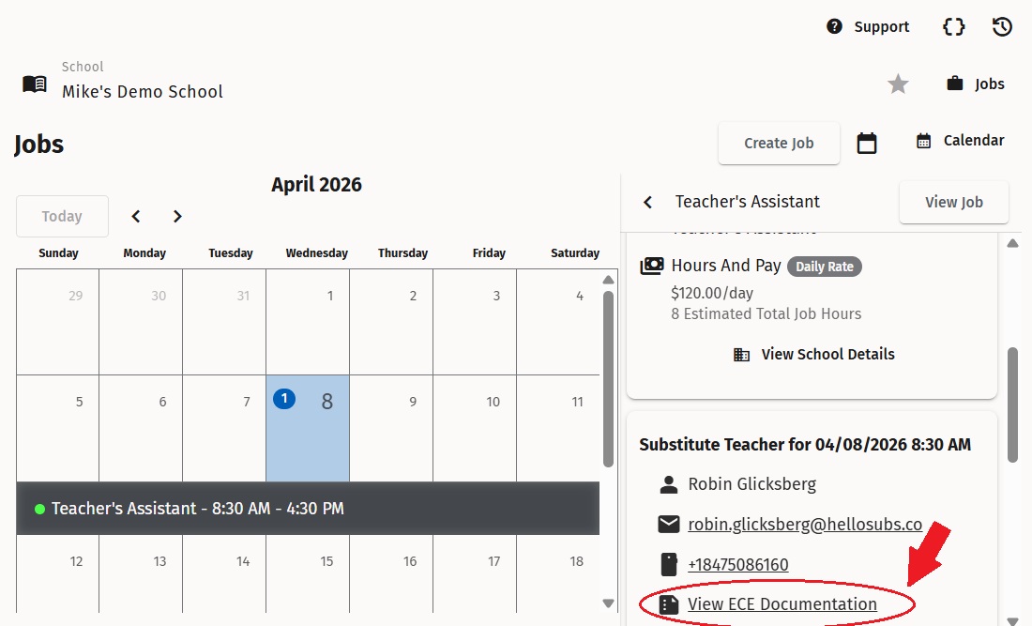Click the job details panel scrollbar

coord(1012,404)
